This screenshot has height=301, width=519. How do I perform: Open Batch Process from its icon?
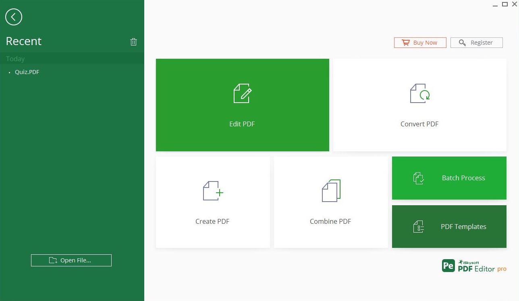point(418,178)
